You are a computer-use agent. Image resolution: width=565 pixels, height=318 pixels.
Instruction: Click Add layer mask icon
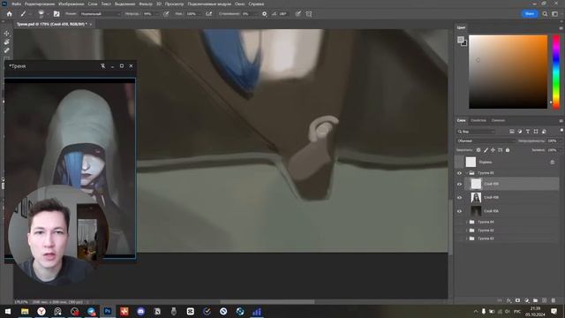(x=518, y=300)
